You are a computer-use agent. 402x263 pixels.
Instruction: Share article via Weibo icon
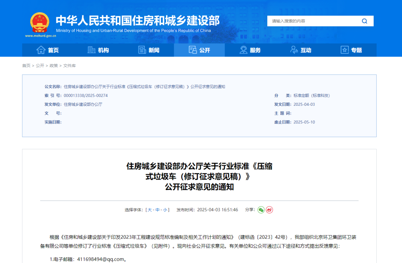tap(269, 210)
